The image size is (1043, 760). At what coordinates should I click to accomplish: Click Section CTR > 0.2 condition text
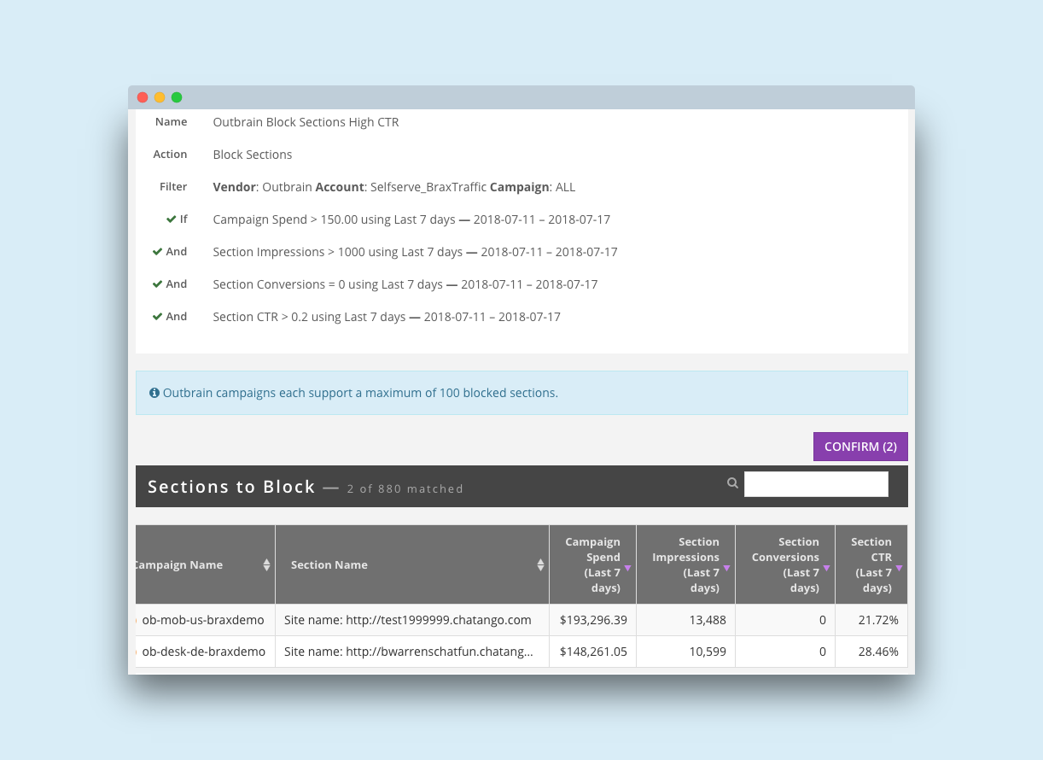click(x=387, y=317)
